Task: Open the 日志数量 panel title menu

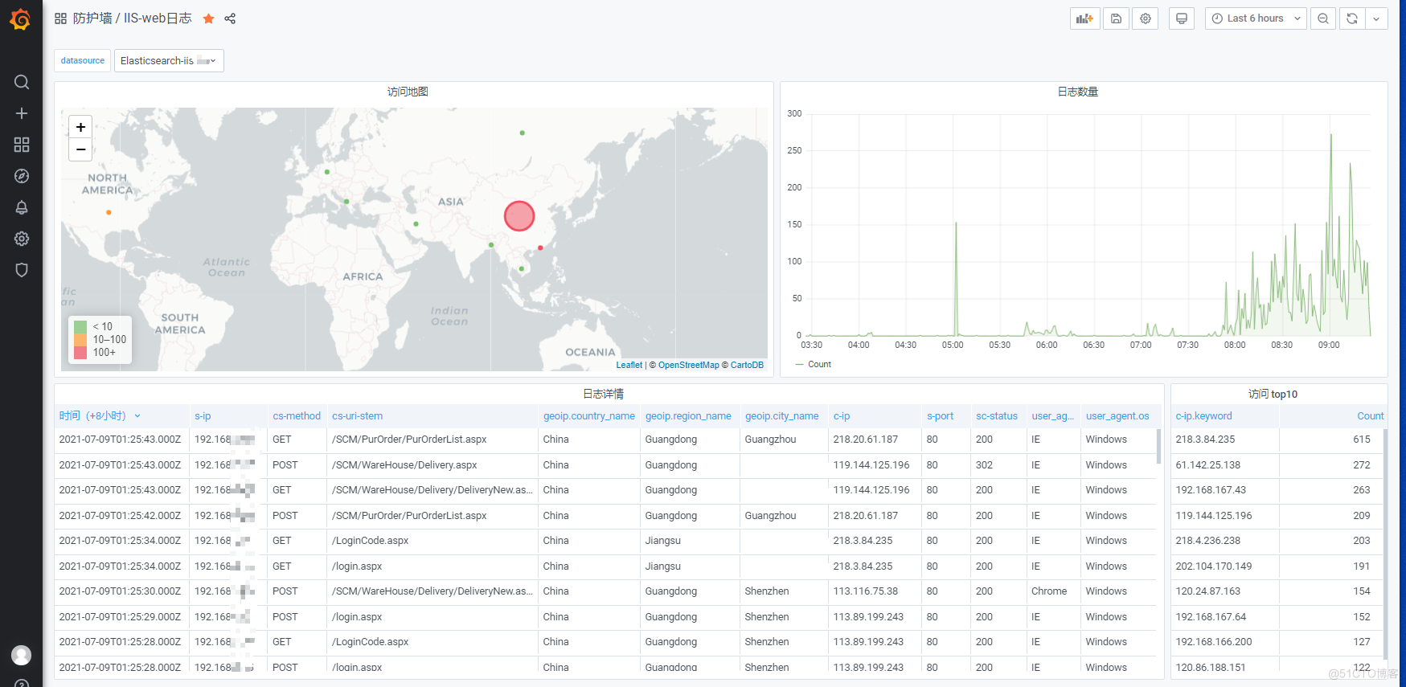Action: [x=1078, y=92]
